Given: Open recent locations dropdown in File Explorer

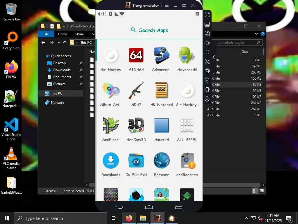Looking at the screenshot, I should (59, 43).
